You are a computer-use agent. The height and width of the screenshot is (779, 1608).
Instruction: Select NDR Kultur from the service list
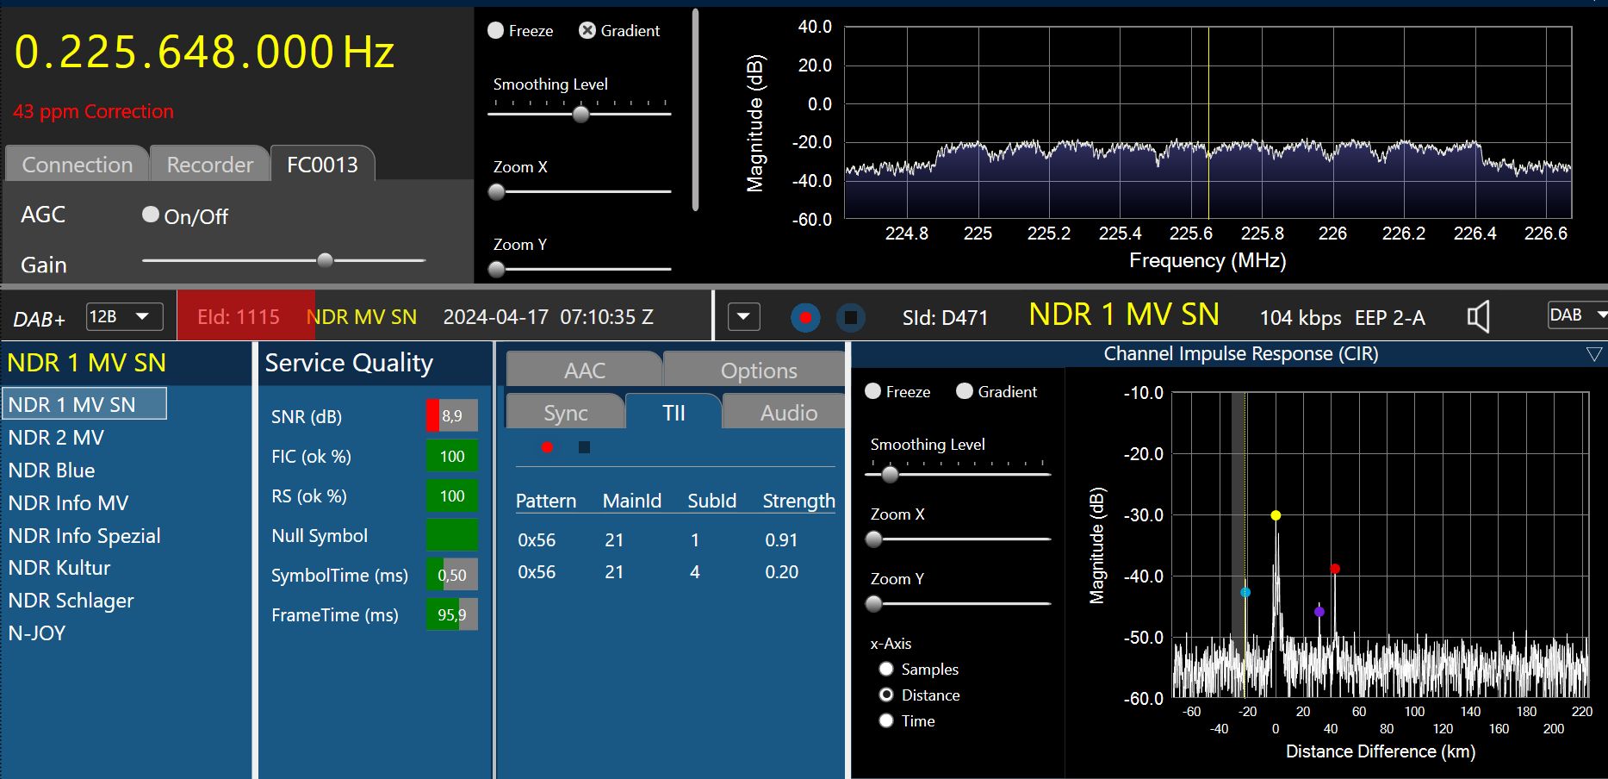59,568
